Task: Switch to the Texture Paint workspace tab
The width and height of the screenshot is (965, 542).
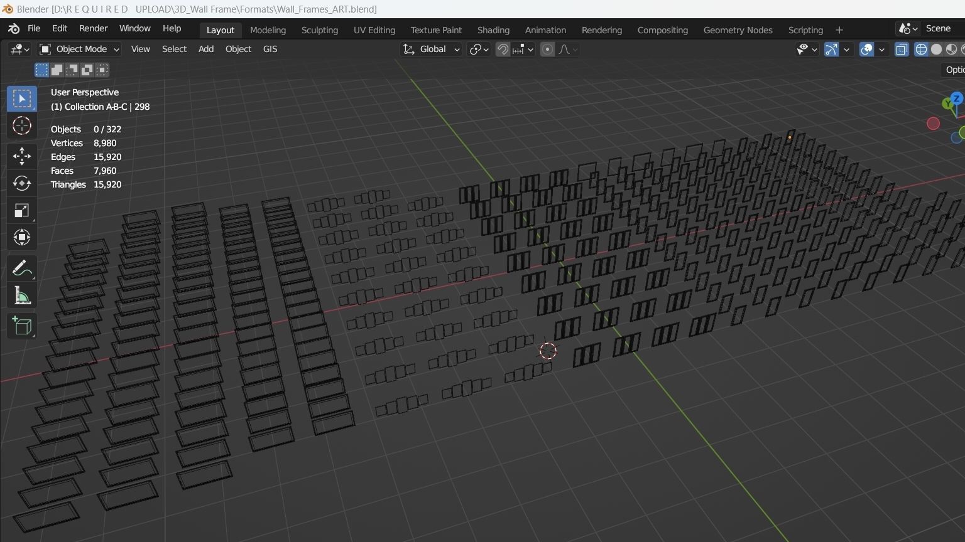Action: coord(436,30)
